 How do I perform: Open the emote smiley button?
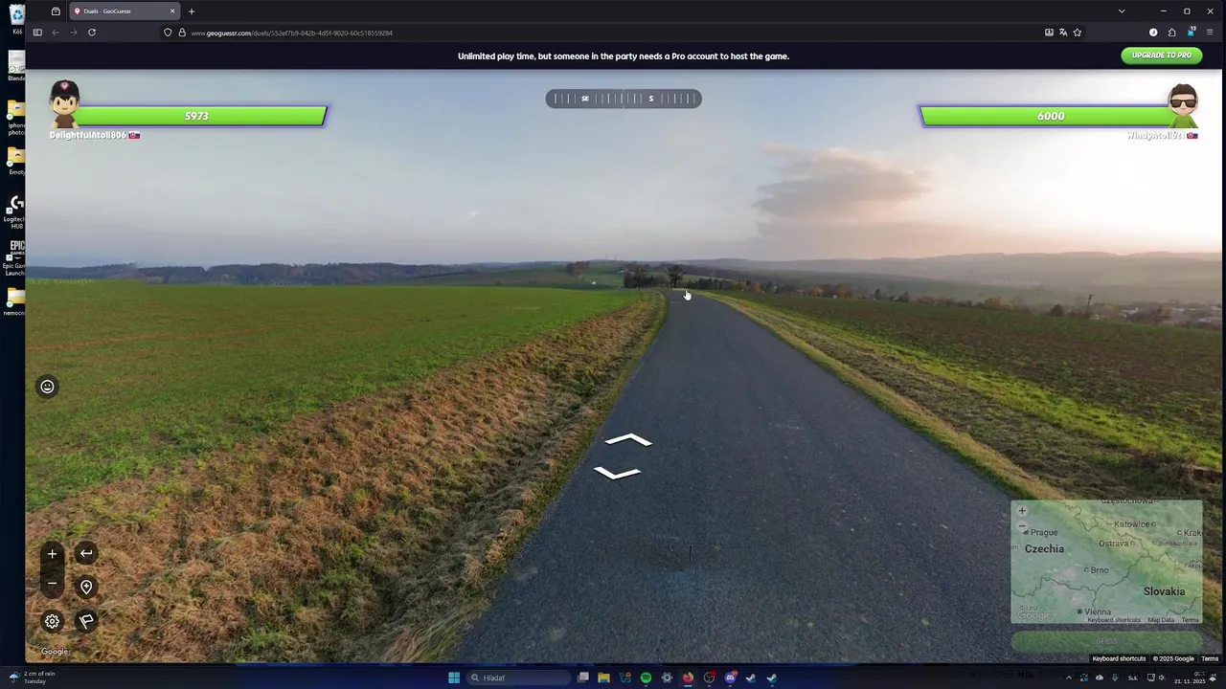click(47, 387)
